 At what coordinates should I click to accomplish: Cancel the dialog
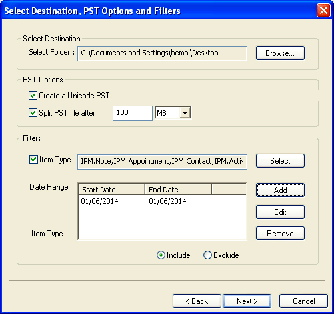(x=303, y=301)
